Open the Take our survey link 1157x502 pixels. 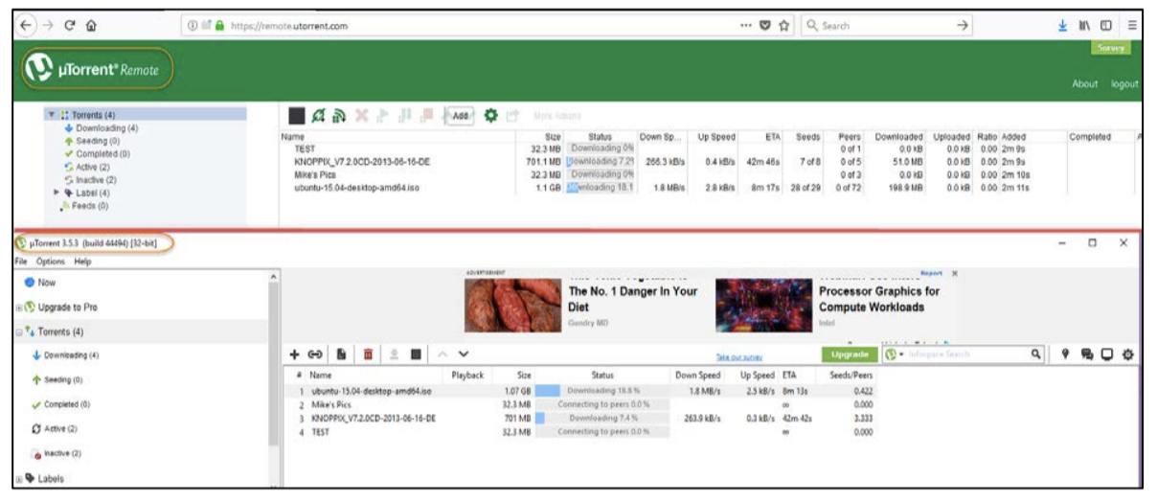click(x=737, y=356)
